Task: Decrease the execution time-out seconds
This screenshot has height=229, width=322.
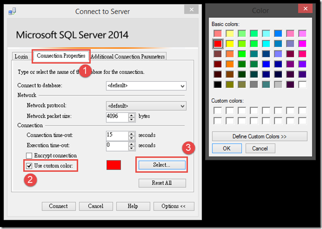Action: (x=131, y=148)
